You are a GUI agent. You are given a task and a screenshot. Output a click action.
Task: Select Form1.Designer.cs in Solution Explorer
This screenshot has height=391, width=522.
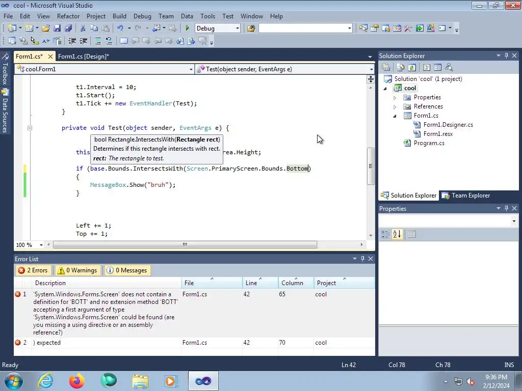pyautogui.click(x=448, y=125)
